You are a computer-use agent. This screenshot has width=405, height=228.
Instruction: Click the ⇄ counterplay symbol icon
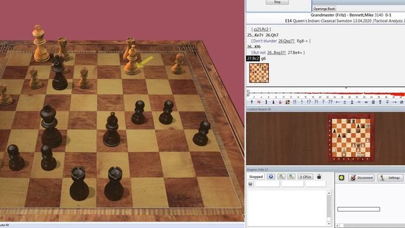[x=402, y=102]
